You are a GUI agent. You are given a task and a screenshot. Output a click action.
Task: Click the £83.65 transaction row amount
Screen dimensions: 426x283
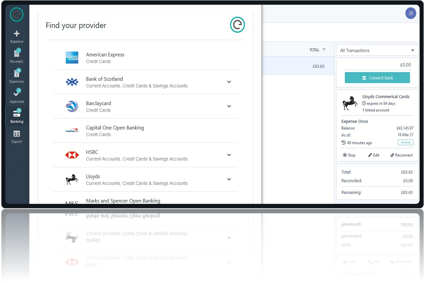coord(318,66)
